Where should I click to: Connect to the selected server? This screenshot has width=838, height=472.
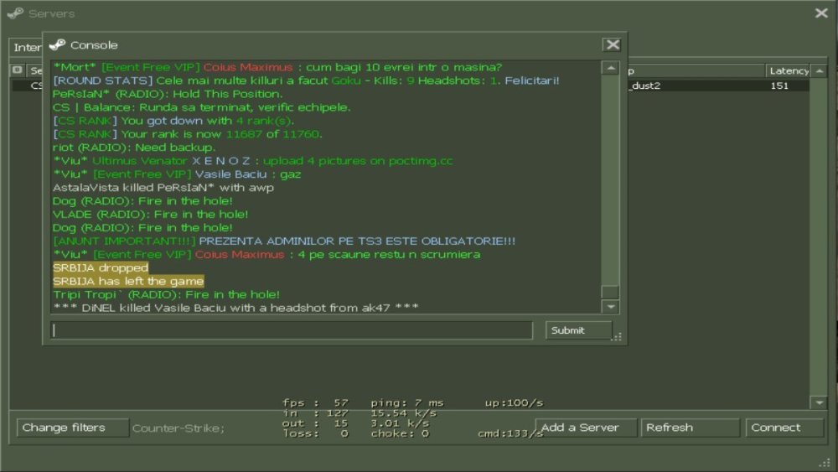[x=784, y=428]
